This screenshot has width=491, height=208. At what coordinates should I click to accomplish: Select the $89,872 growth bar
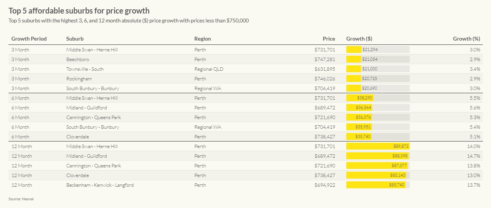pos(378,147)
